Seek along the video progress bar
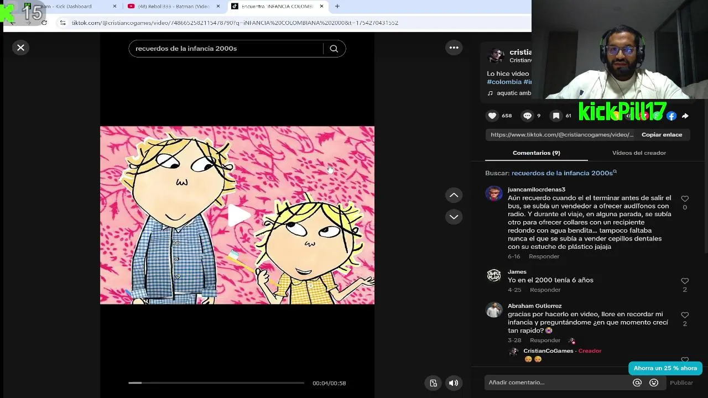Image resolution: width=708 pixels, height=398 pixels. pyautogui.click(x=216, y=383)
